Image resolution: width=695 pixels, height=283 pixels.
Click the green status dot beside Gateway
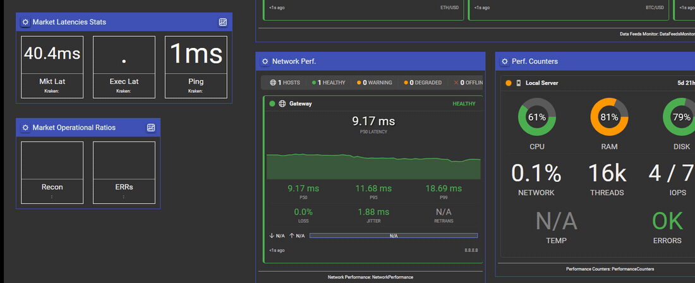[x=272, y=104]
